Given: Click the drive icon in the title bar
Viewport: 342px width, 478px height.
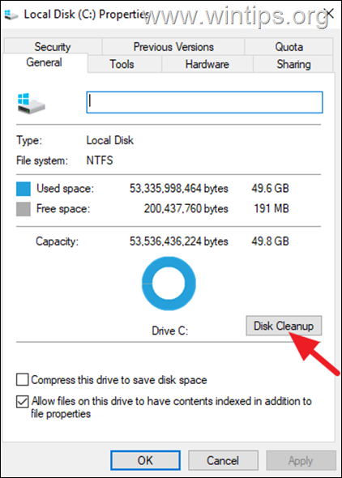Looking at the screenshot, I should tap(11, 15).
